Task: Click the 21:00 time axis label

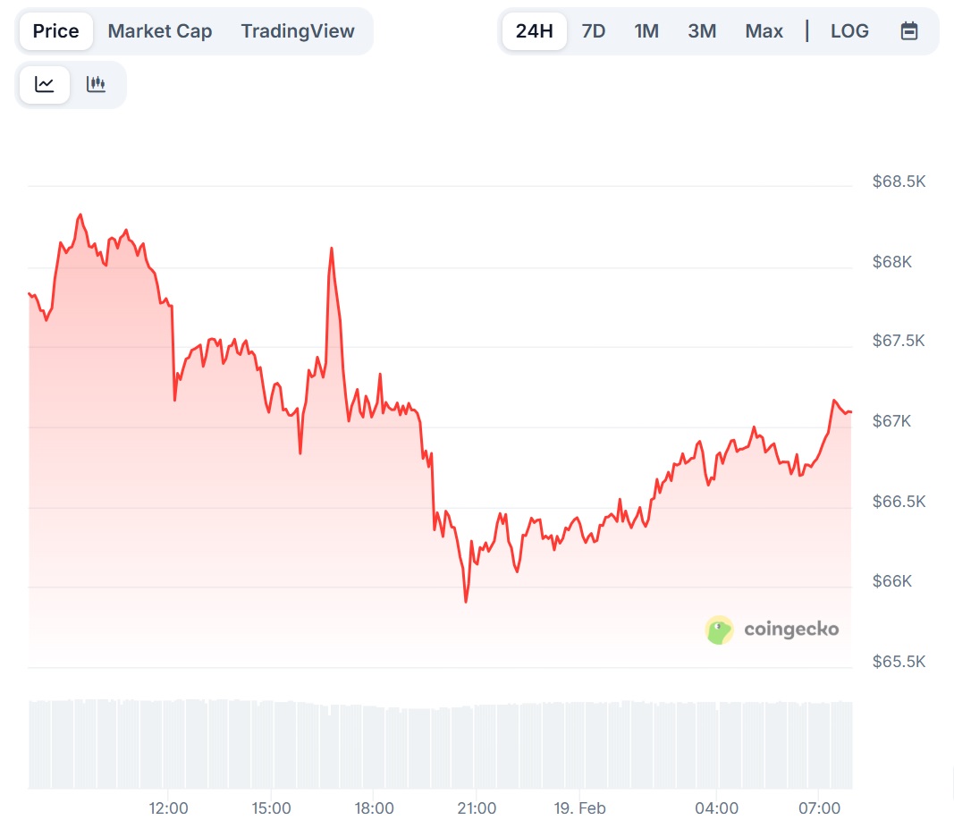Action: (477, 808)
